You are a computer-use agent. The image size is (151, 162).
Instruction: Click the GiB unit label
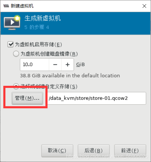(x=81, y=64)
